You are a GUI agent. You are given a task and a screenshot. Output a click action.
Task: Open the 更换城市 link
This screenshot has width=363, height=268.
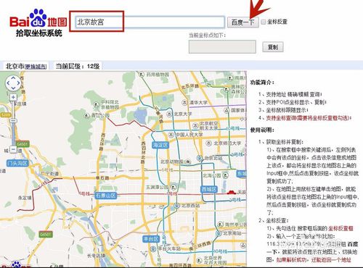click(x=36, y=67)
